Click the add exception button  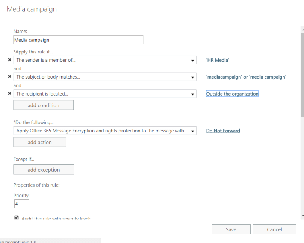pos(44,169)
